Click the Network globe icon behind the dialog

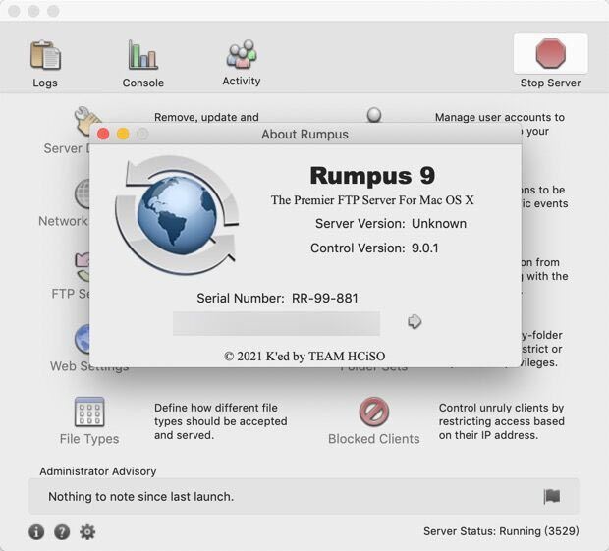(x=83, y=194)
